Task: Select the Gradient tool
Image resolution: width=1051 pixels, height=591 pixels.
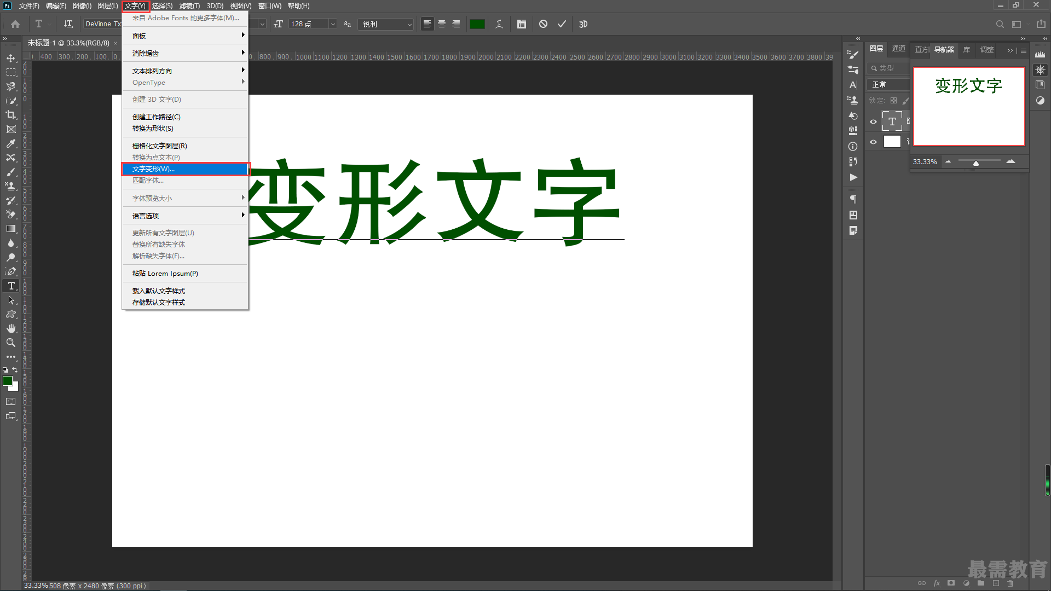Action: click(11, 229)
